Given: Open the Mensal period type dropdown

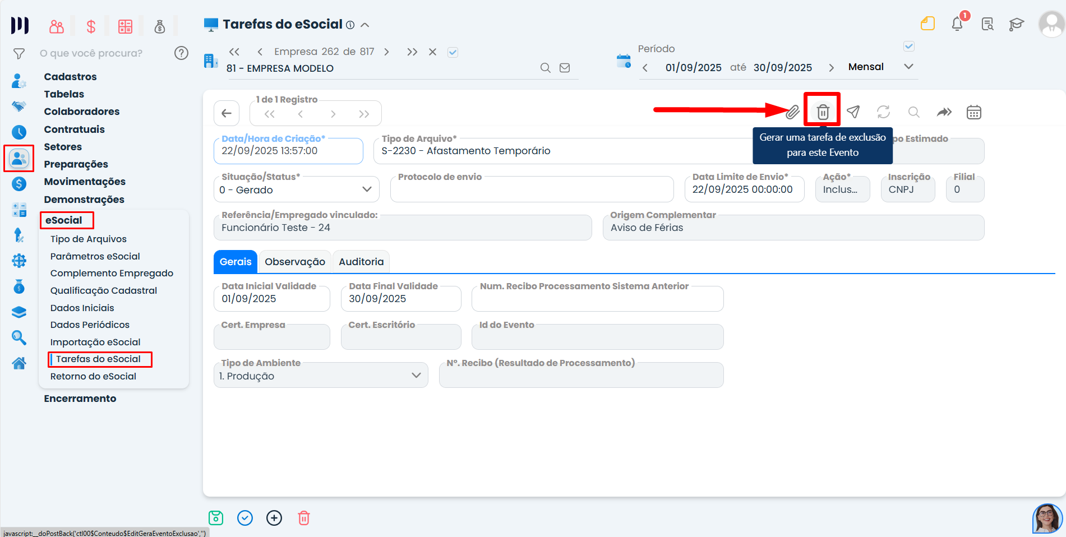Looking at the screenshot, I should click(880, 67).
